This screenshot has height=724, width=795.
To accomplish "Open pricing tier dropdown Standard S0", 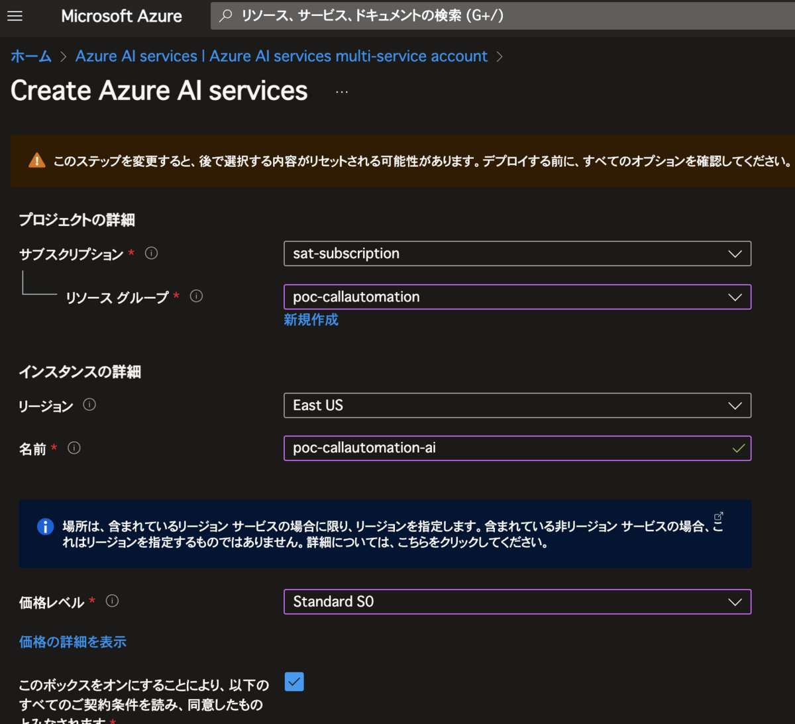I will pos(517,601).
